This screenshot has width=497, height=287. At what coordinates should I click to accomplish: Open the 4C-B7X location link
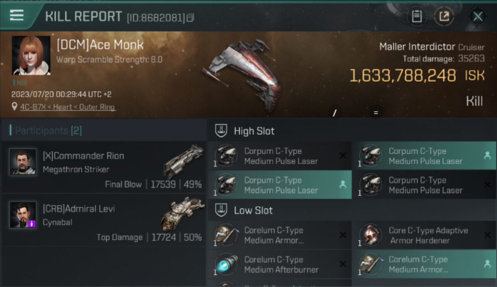(x=32, y=107)
